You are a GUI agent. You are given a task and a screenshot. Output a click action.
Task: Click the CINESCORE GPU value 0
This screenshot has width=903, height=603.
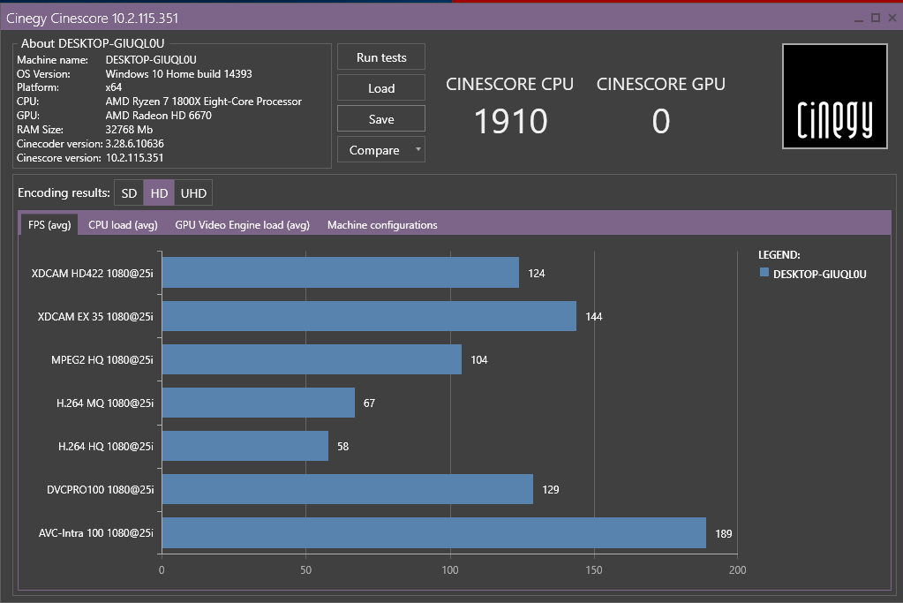[661, 122]
